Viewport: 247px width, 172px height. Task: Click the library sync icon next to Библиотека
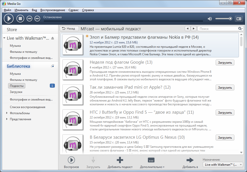(52, 66)
